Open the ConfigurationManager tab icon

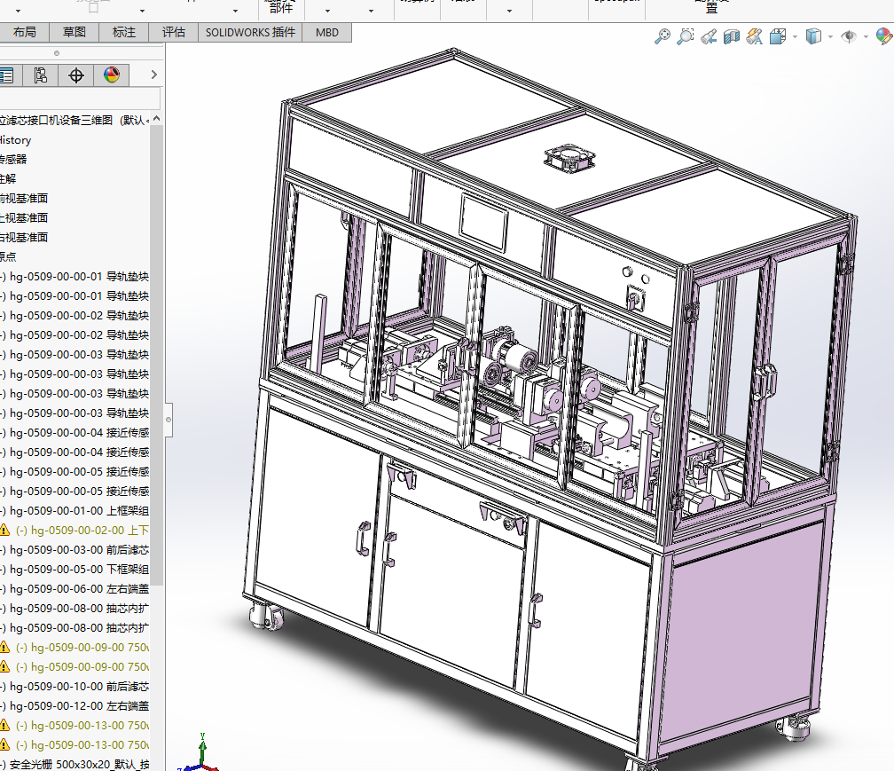pyautogui.click(x=41, y=75)
